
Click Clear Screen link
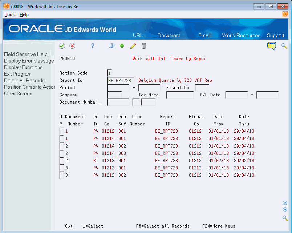pyautogui.click(x=18, y=93)
